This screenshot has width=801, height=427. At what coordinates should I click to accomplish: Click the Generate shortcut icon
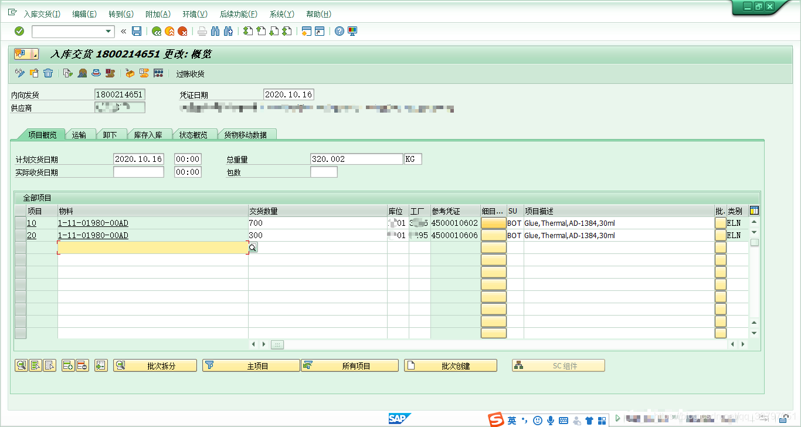(320, 31)
